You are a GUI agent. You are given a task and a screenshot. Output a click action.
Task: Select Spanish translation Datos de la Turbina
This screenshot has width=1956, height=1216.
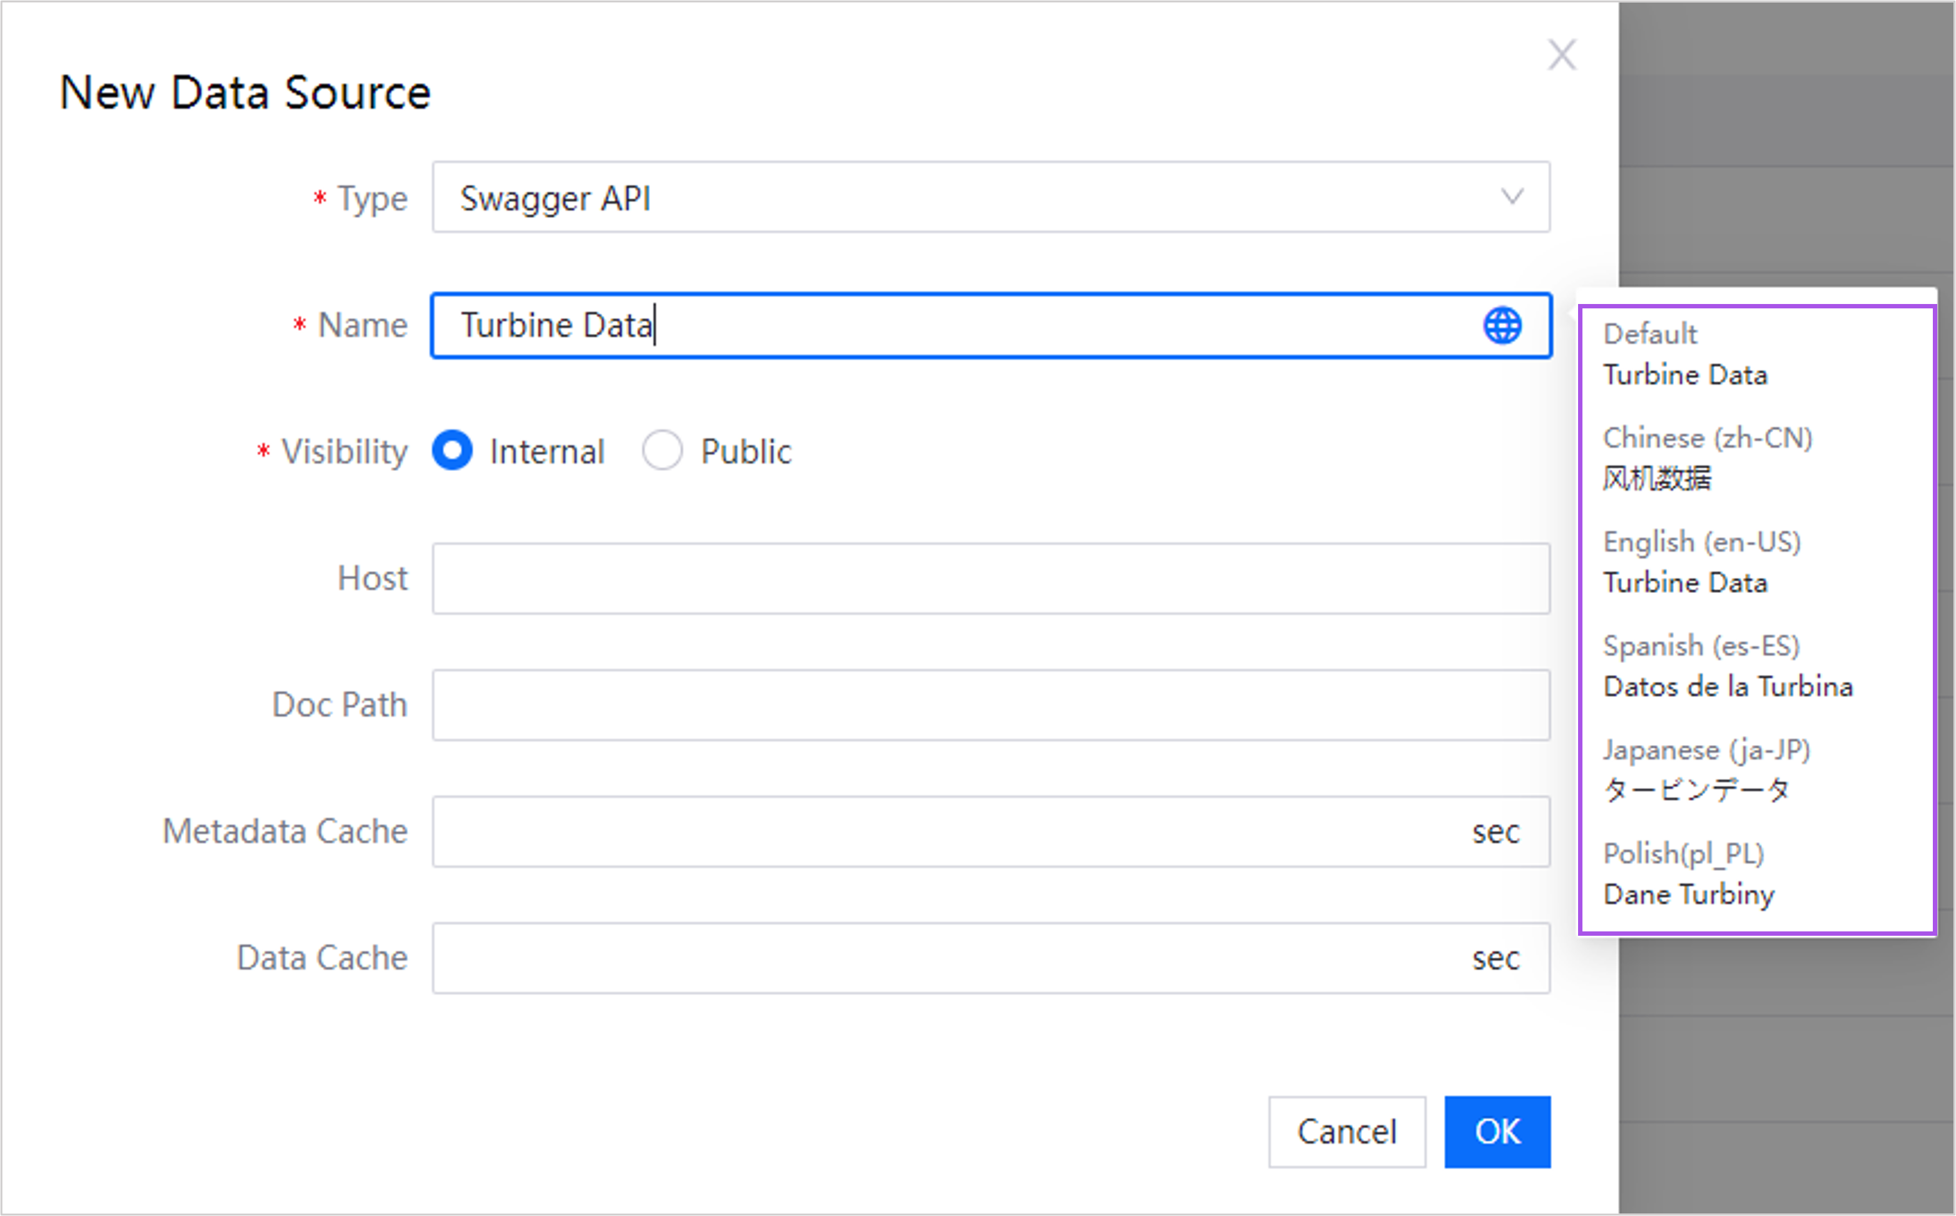(x=1728, y=686)
